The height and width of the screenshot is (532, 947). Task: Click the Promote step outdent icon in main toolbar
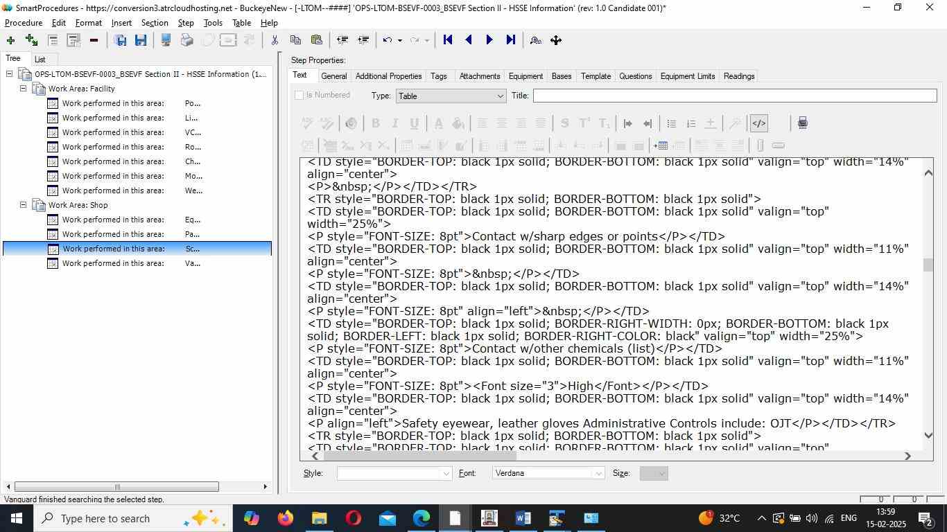pyautogui.click(x=342, y=40)
